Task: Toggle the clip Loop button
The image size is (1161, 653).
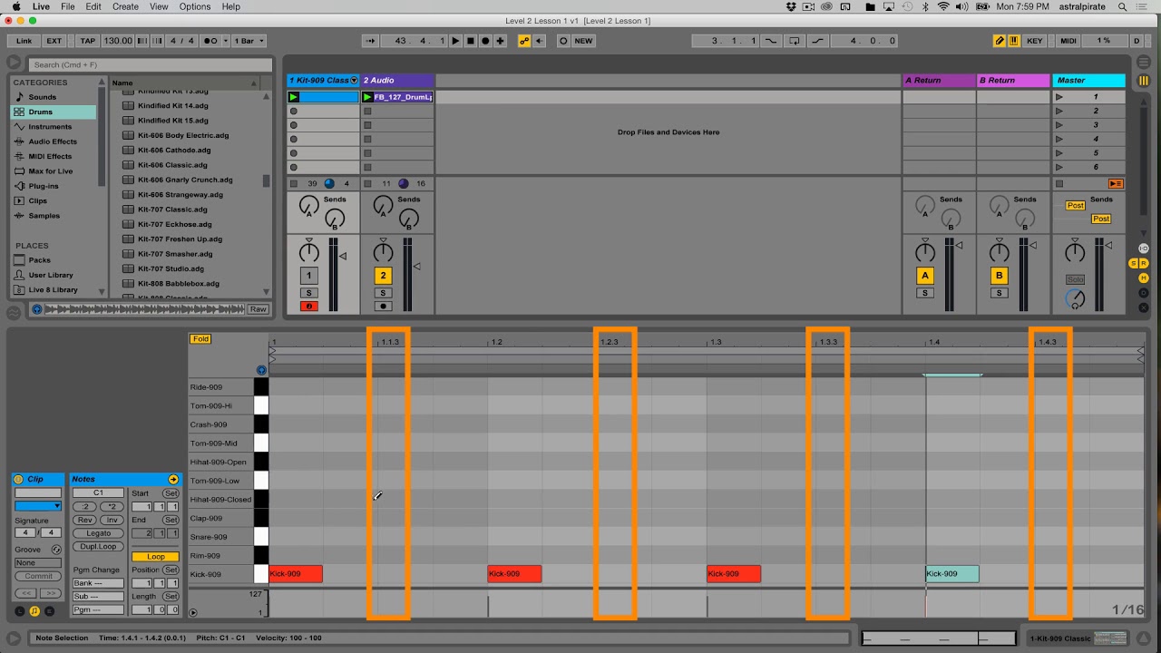Action: pyautogui.click(x=155, y=557)
